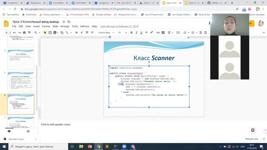The width and height of the screenshot is (267, 150).
Task: Hide the menus with the collapse arrow
Action: pos(264,32)
